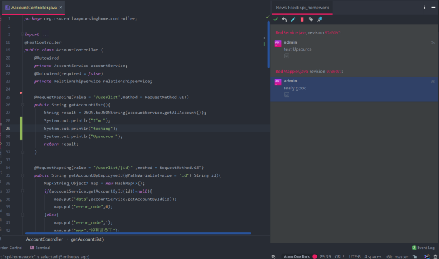The width and height of the screenshot is (439, 259).
Task: Collapse getAccountList method fold at line 26
Action: coord(22,105)
